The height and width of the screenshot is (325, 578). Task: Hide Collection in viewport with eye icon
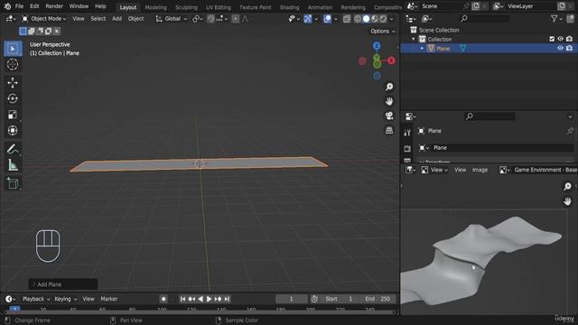tap(560, 39)
